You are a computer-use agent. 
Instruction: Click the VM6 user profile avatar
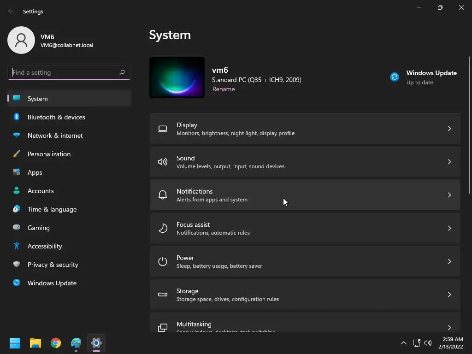(x=21, y=40)
